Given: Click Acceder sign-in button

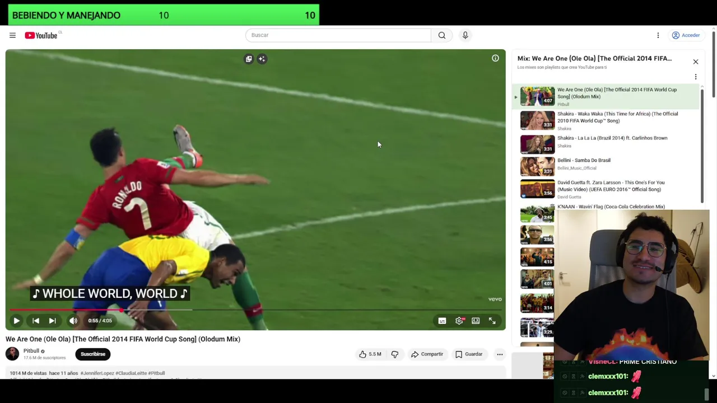Looking at the screenshot, I should click(686, 35).
